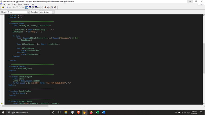Viewport: 205px width, 115px height.
Task: Click the yellow execution arrow in the margin
Action: pyautogui.click(x=2, y=103)
